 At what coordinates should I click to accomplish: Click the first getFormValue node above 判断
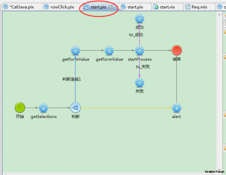[x=75, y=51]
